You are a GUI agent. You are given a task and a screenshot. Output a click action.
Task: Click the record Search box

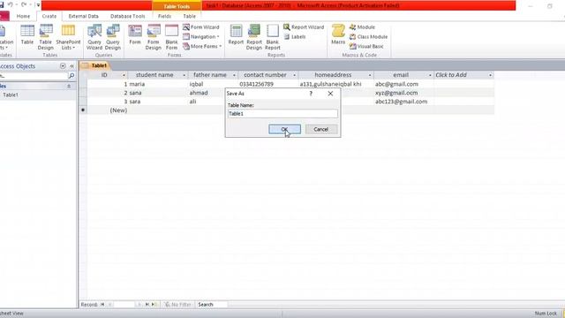click(x=212, y=305)
